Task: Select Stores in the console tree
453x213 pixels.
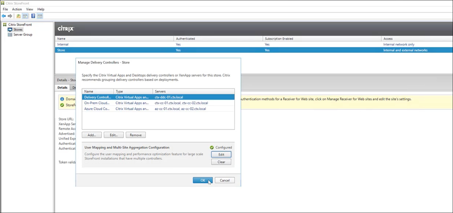Action: click(18, 29)
